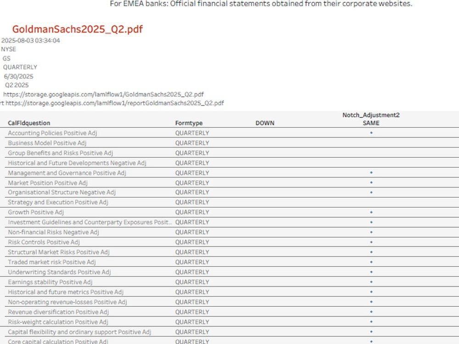This screenshot has width=459, height=344.
Task: Click the Earnings stability SAME mark
Action: [x=371, y=282]
